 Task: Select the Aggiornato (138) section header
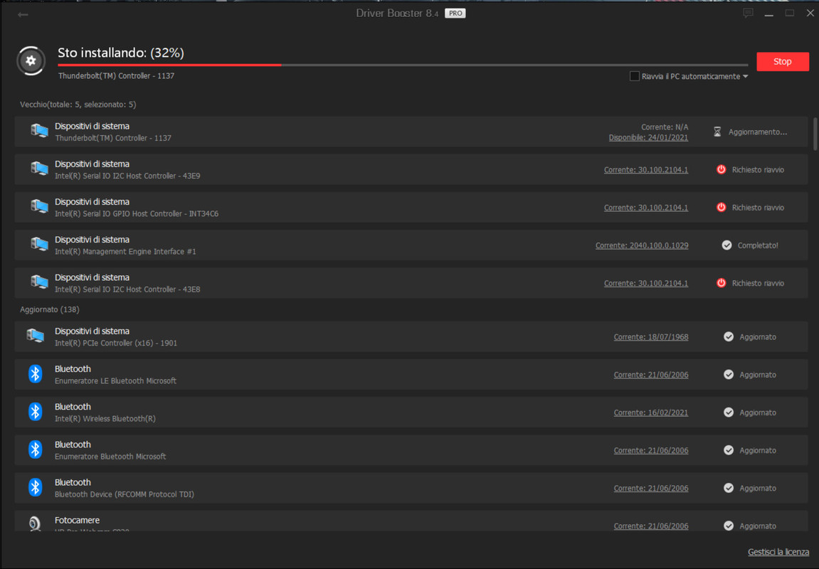click(50, 309)
